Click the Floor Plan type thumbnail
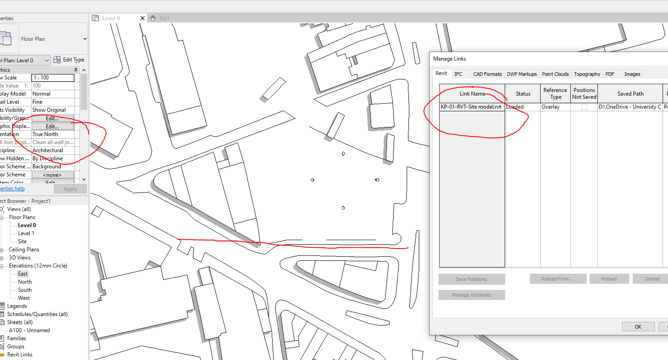Image resolution: width=668 pixels, height=360 pixels. (5, 38)
